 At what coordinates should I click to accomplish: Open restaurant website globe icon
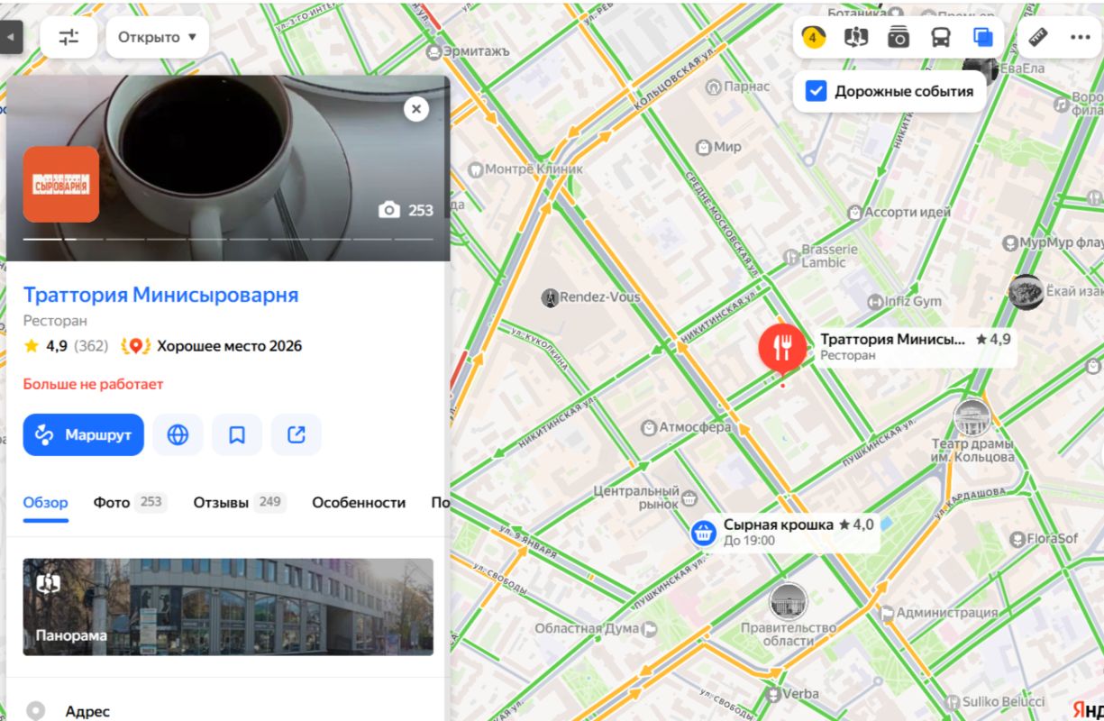pyautogui.click(x=178, y=435)
